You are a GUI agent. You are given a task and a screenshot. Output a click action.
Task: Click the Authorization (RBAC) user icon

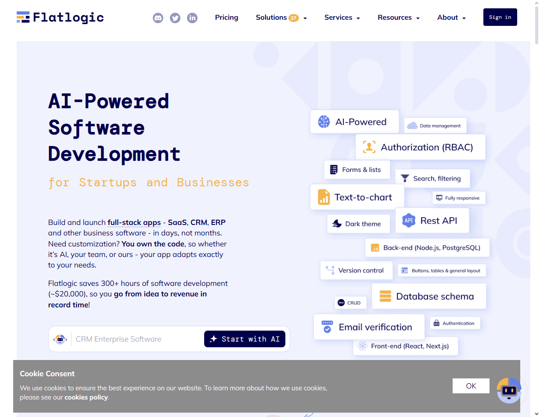pos(369,147)
